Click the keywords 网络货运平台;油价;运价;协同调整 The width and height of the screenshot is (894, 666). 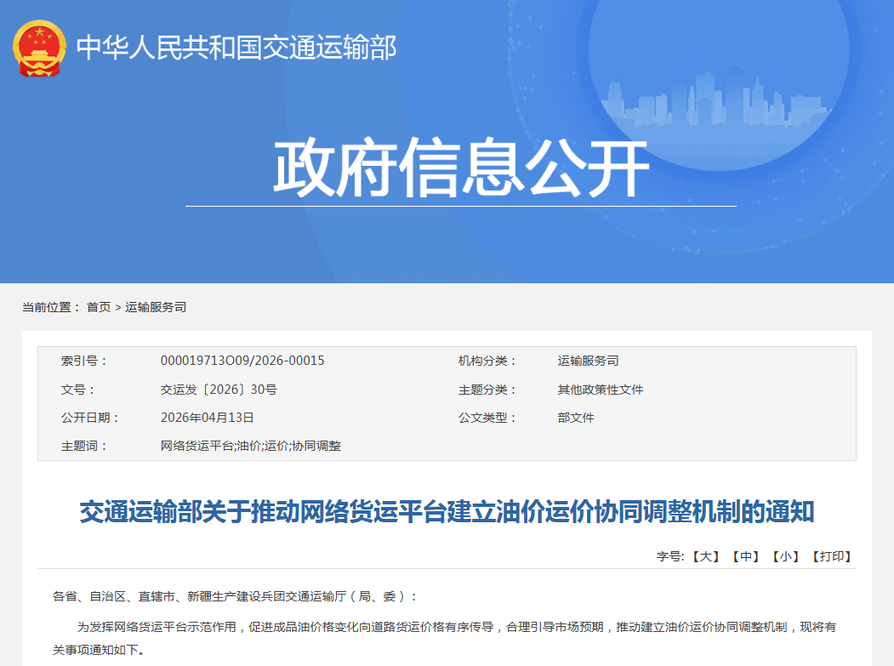pyautogui.click(x=250, y=446)
